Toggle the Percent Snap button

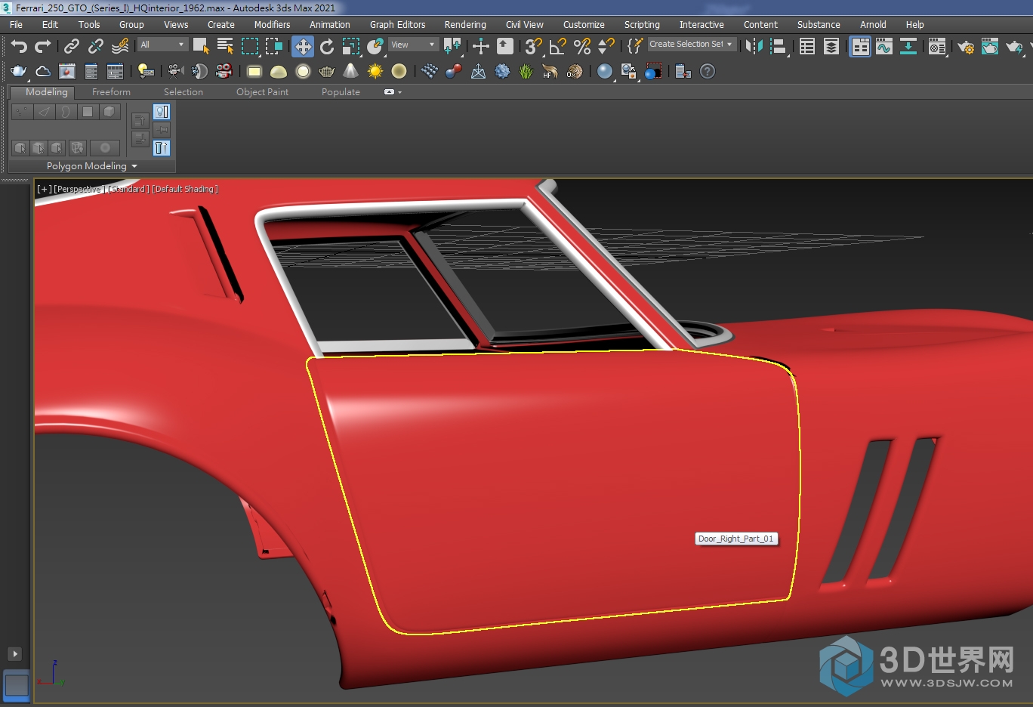pyautogui.click(x=582, y=47)
